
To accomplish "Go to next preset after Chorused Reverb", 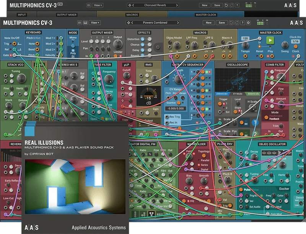I will [x=177, y=5].
